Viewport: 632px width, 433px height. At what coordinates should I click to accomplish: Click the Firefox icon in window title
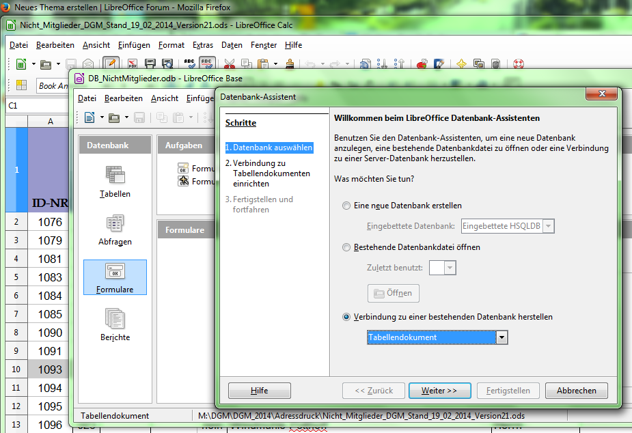pos(5,7)
